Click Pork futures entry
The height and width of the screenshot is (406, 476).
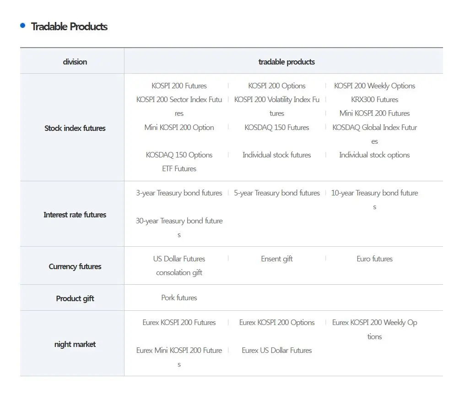(x=179, y=298)
